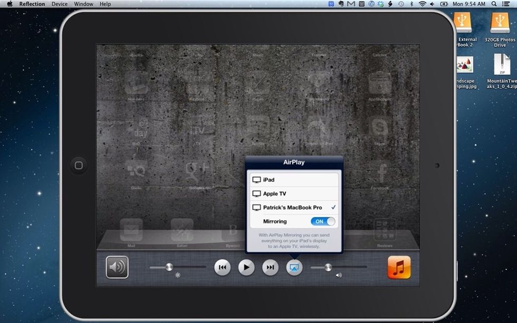
Task: Click the Mirroring label text
Action: click(x=275, y=221)
